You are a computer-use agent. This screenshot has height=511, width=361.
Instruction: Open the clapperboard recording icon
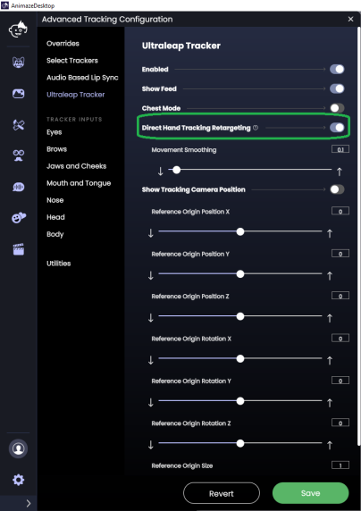click(19, 249)
